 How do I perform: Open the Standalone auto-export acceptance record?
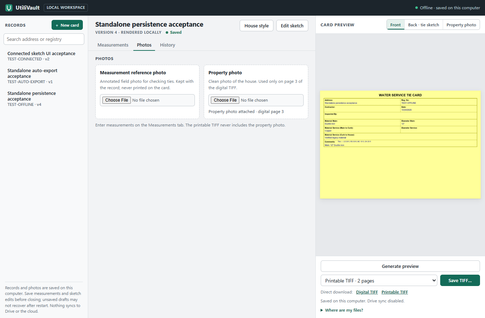pyautogui.click(x=44, y=76)
